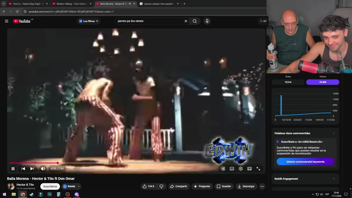Skip to the previous video
Image resolution: width=352 pixels, height=198 pixels.
tap(23, 169)
